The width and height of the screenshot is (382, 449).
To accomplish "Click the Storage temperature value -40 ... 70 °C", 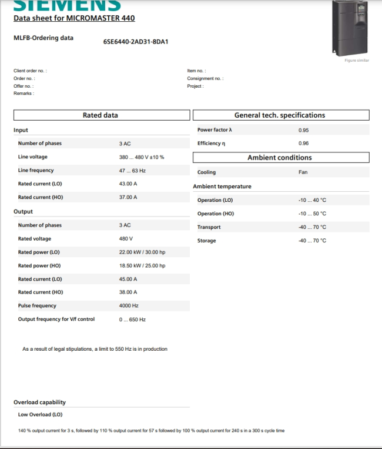I will [x=312, y=241].
